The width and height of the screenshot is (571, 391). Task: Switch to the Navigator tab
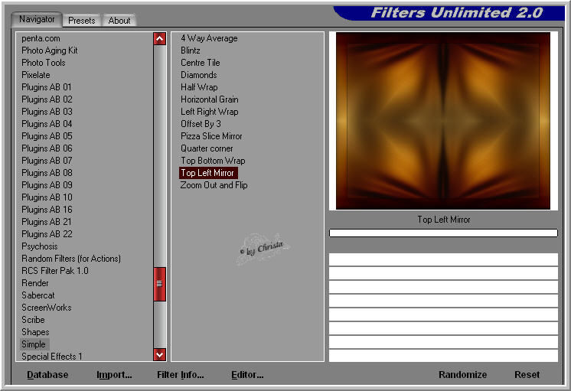[x=37, y=19]
